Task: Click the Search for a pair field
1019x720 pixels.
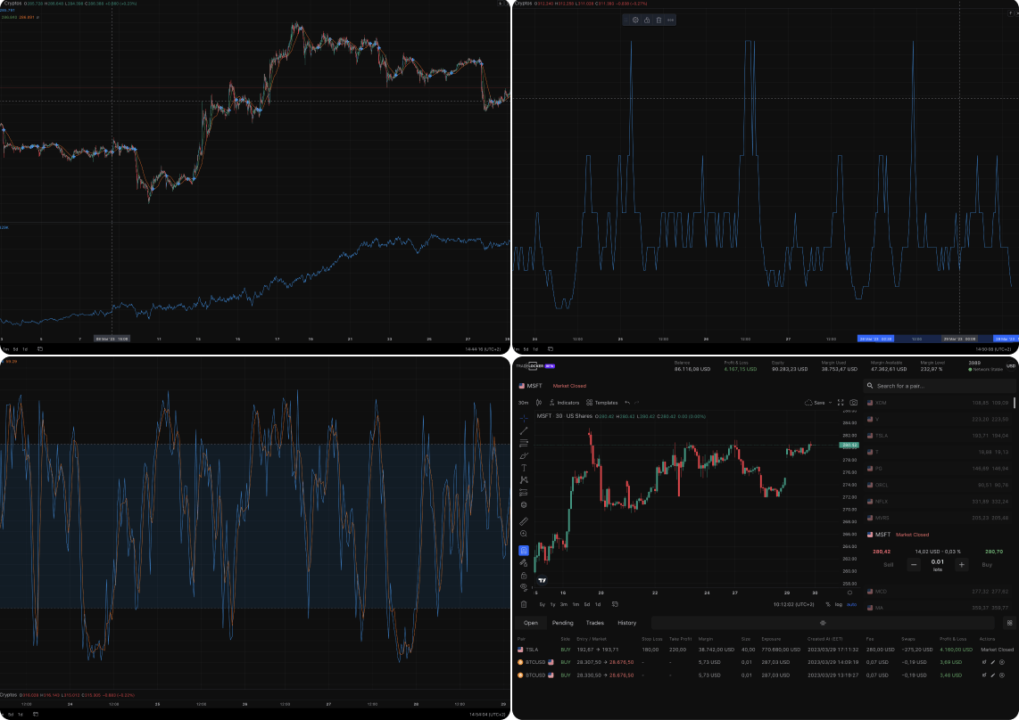Action: [937, 386]
